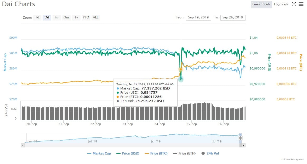Set zoom to YTD

coord(86,17)
